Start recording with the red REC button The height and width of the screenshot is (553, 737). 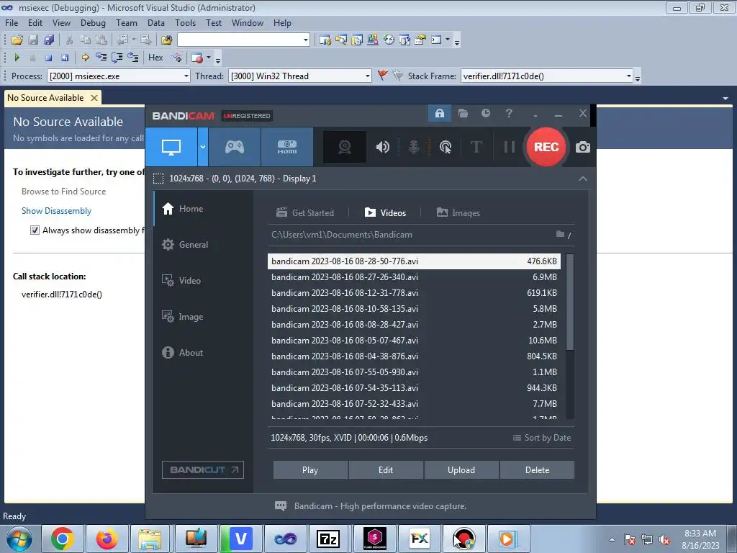click(x=546, y=147)
